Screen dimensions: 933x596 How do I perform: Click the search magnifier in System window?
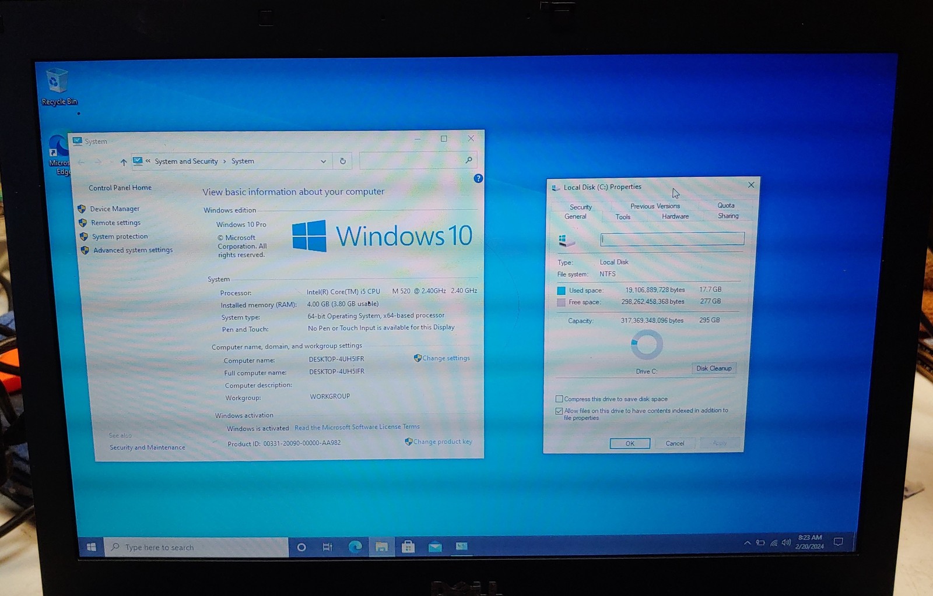tap(468, 160)
